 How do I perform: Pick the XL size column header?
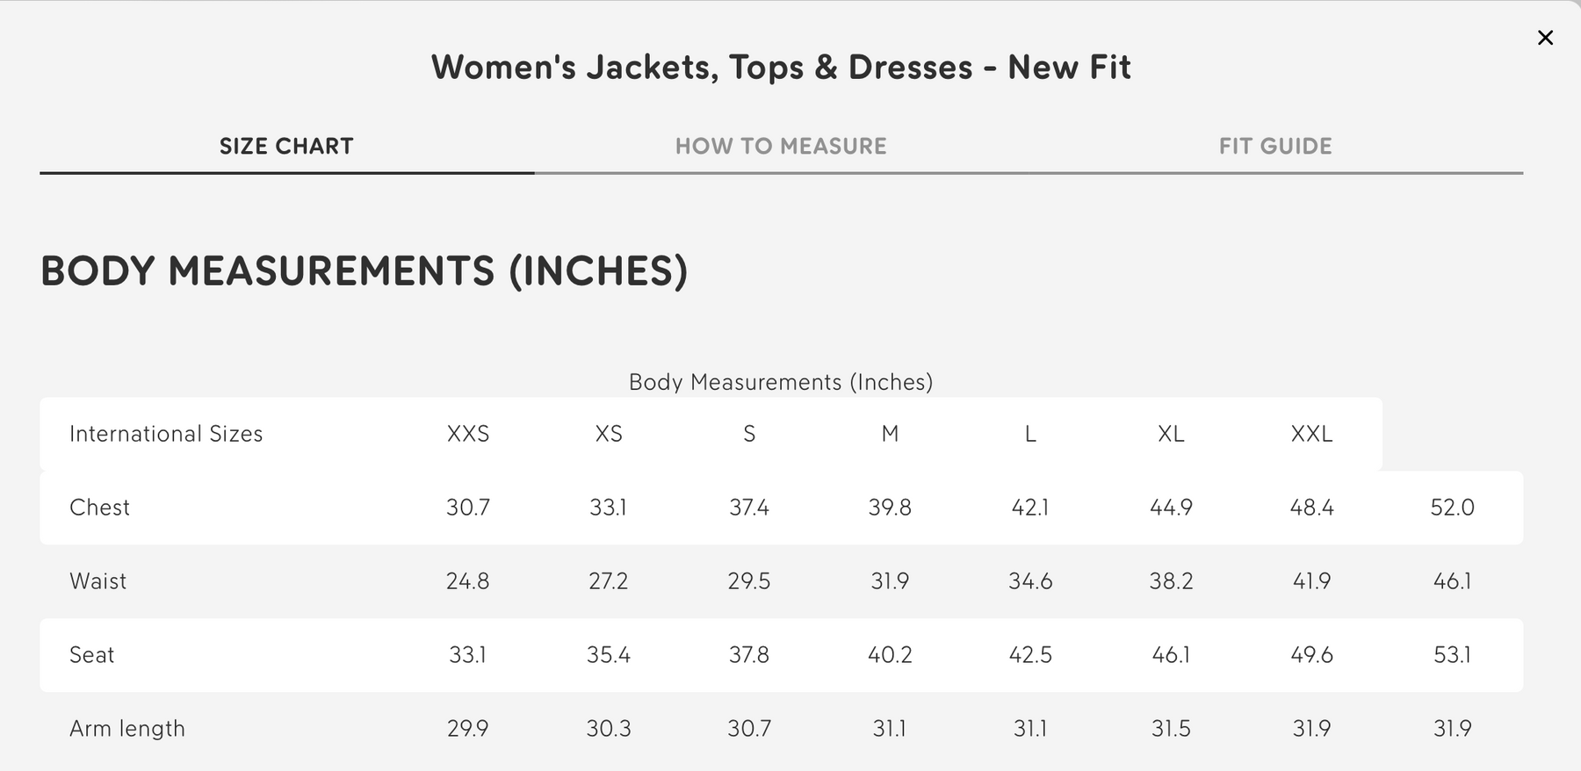1171,434
